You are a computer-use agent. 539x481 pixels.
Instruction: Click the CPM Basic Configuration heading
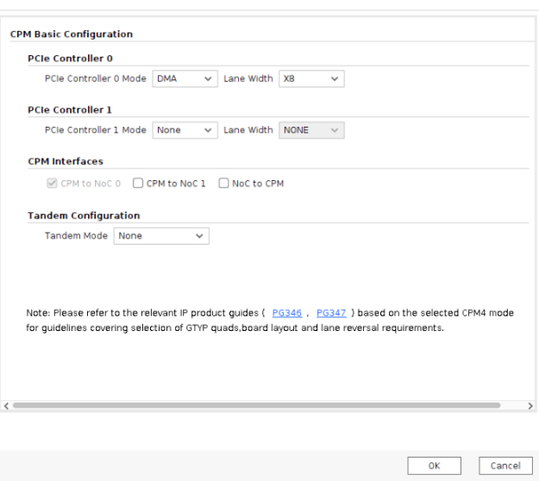(x=72, y=34)
